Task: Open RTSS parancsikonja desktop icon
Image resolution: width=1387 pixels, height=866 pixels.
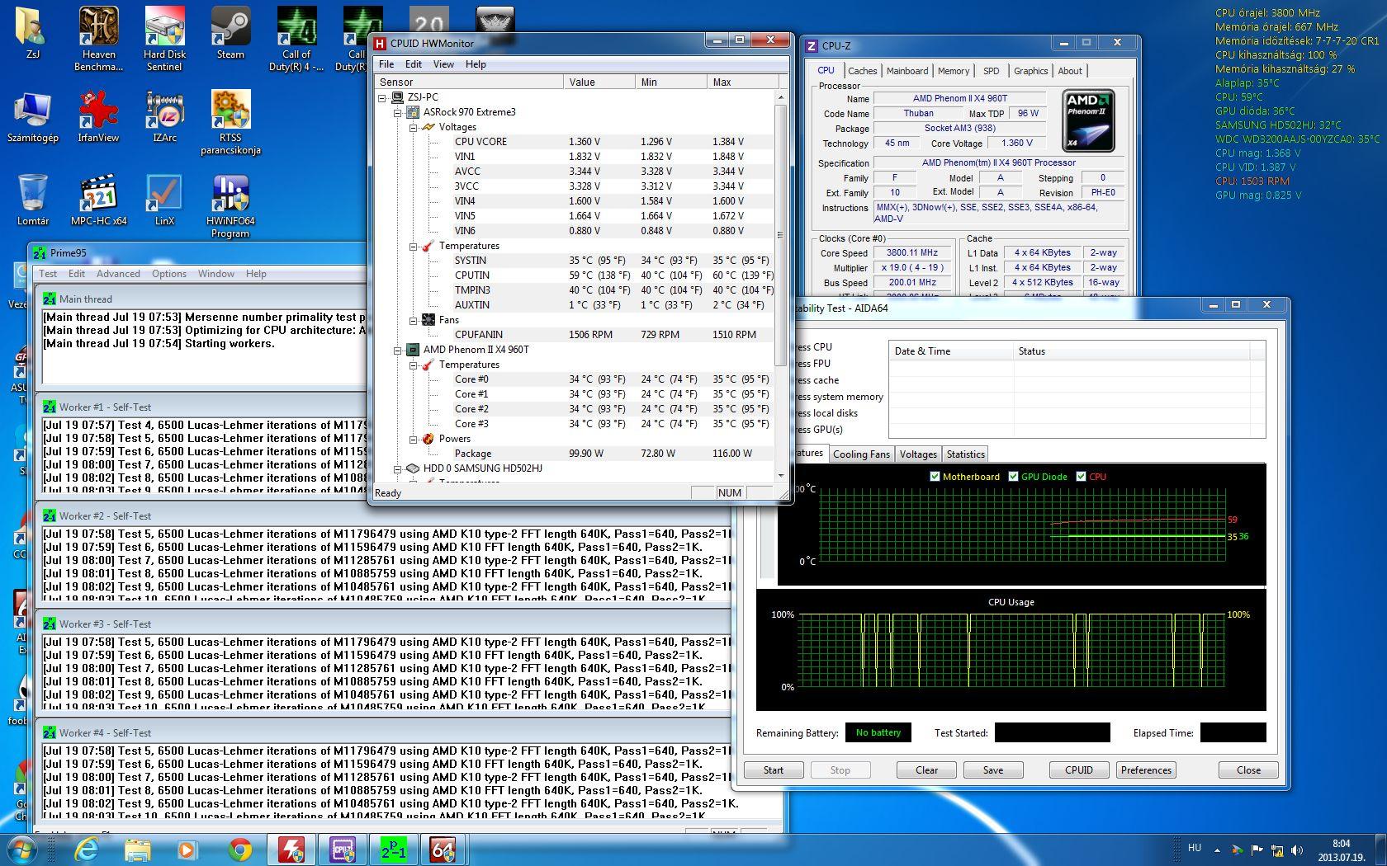Action: [x=230, y=122]
